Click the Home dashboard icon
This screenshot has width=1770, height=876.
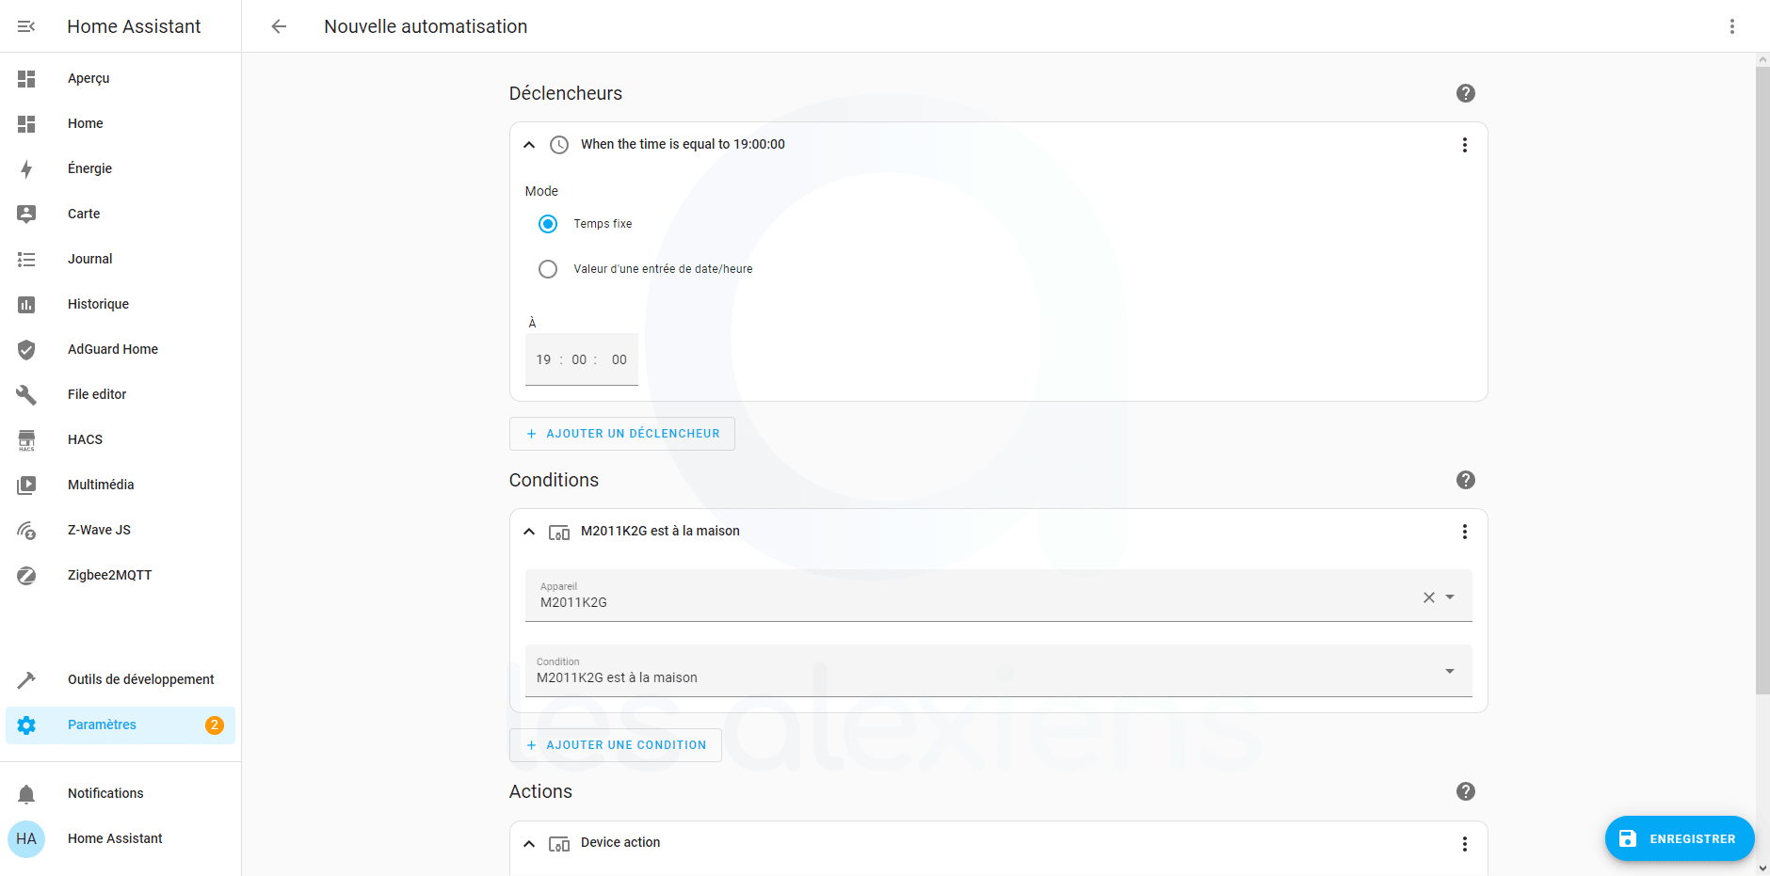pos(26,124)
